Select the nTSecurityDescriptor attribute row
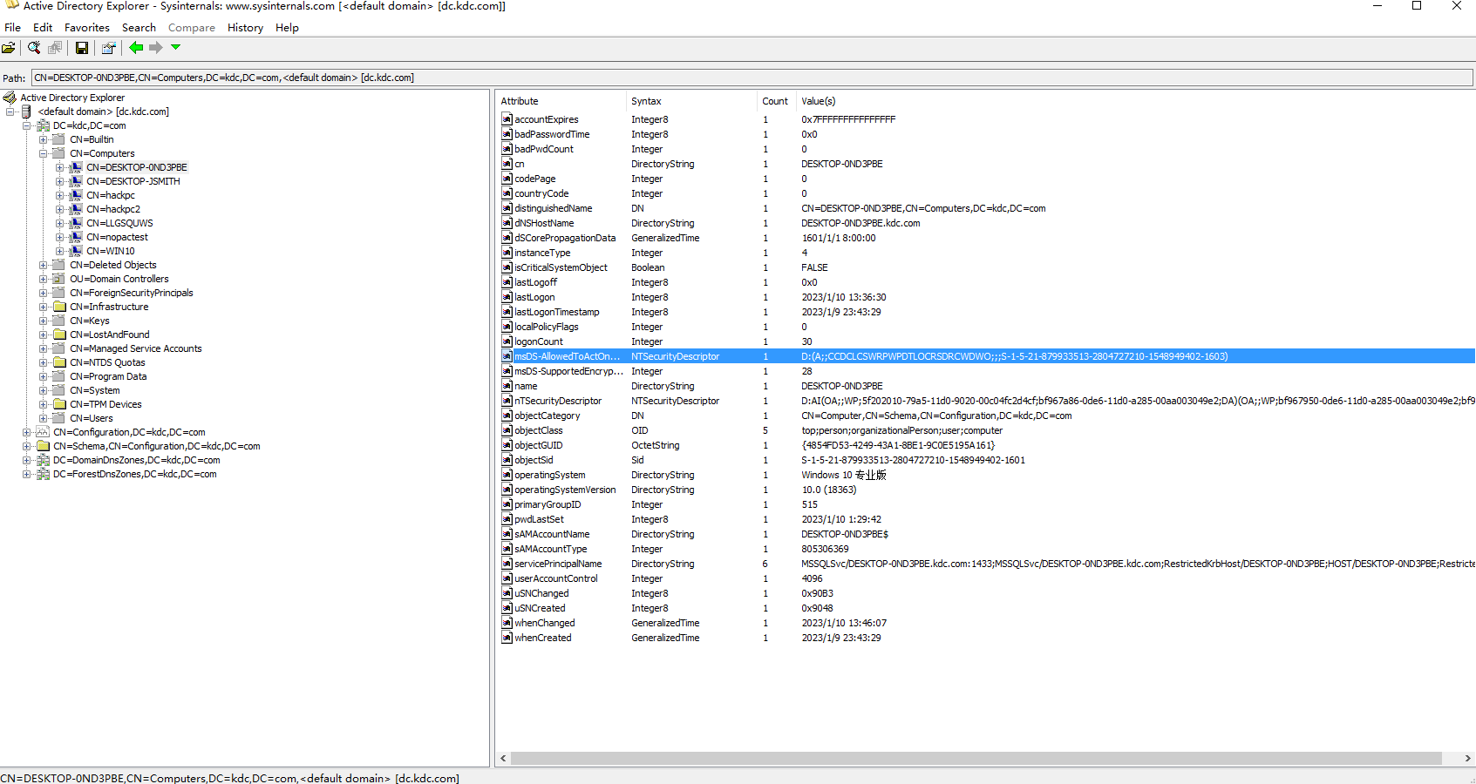The image size is (1476, 784). [985, 401]
